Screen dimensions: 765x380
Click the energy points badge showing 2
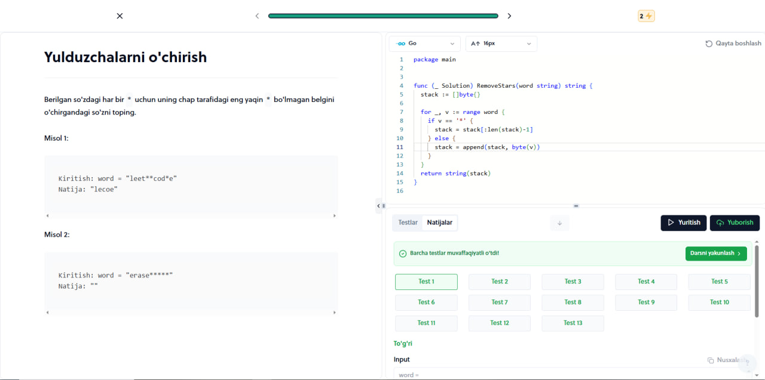(x=646, y=16)
